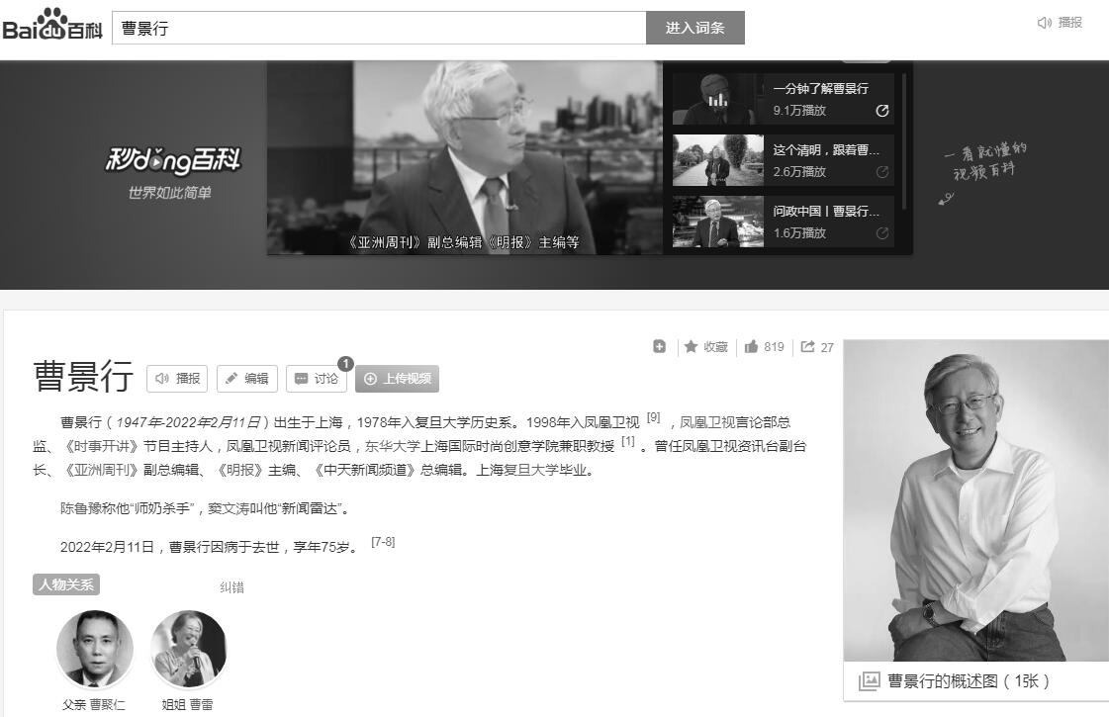Click the search input containing 曹景行
Image resolution: width=1109 pixels, height=717 pixels.
click(376, 27)
